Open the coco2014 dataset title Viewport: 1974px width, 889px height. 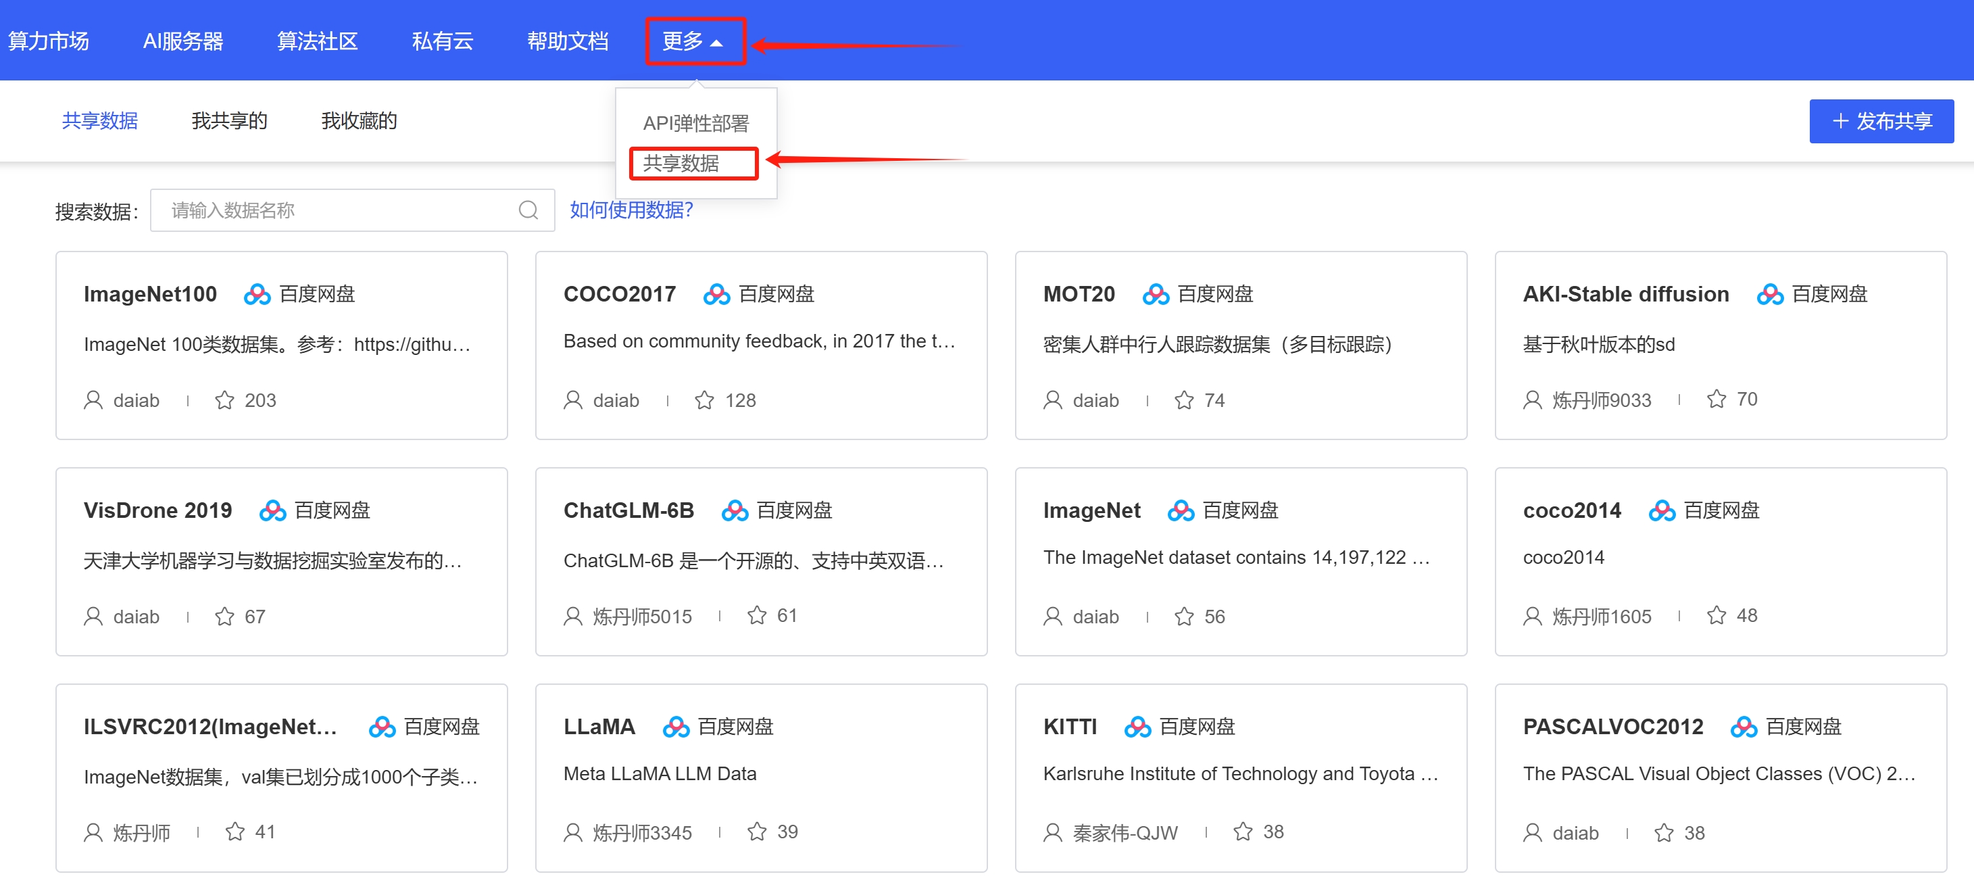tap(1572, 510)
